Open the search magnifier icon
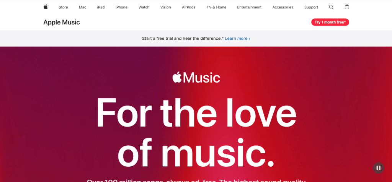 331,7
